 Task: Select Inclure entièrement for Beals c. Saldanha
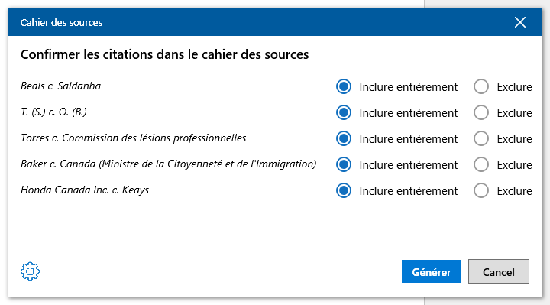pyautogui.click(x=344, y=86)
